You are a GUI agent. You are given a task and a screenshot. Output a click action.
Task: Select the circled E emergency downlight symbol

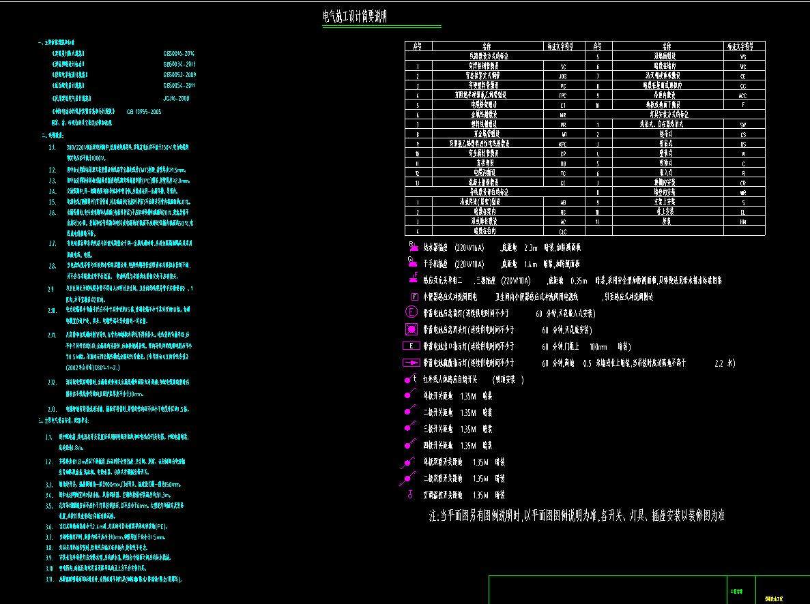411,313
